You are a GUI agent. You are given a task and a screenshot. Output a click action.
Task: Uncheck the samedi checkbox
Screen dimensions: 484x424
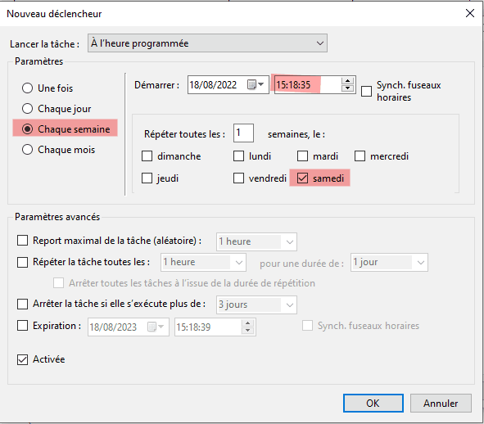tap(302, 178)
